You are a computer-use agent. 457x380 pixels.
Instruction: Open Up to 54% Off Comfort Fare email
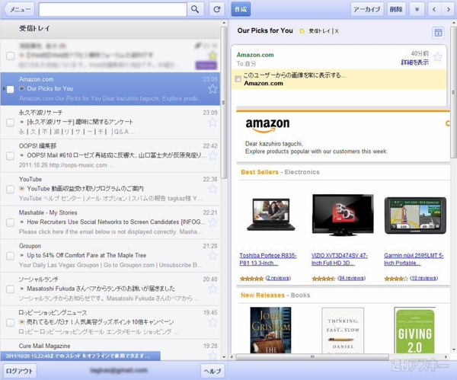tap(110, 256)
